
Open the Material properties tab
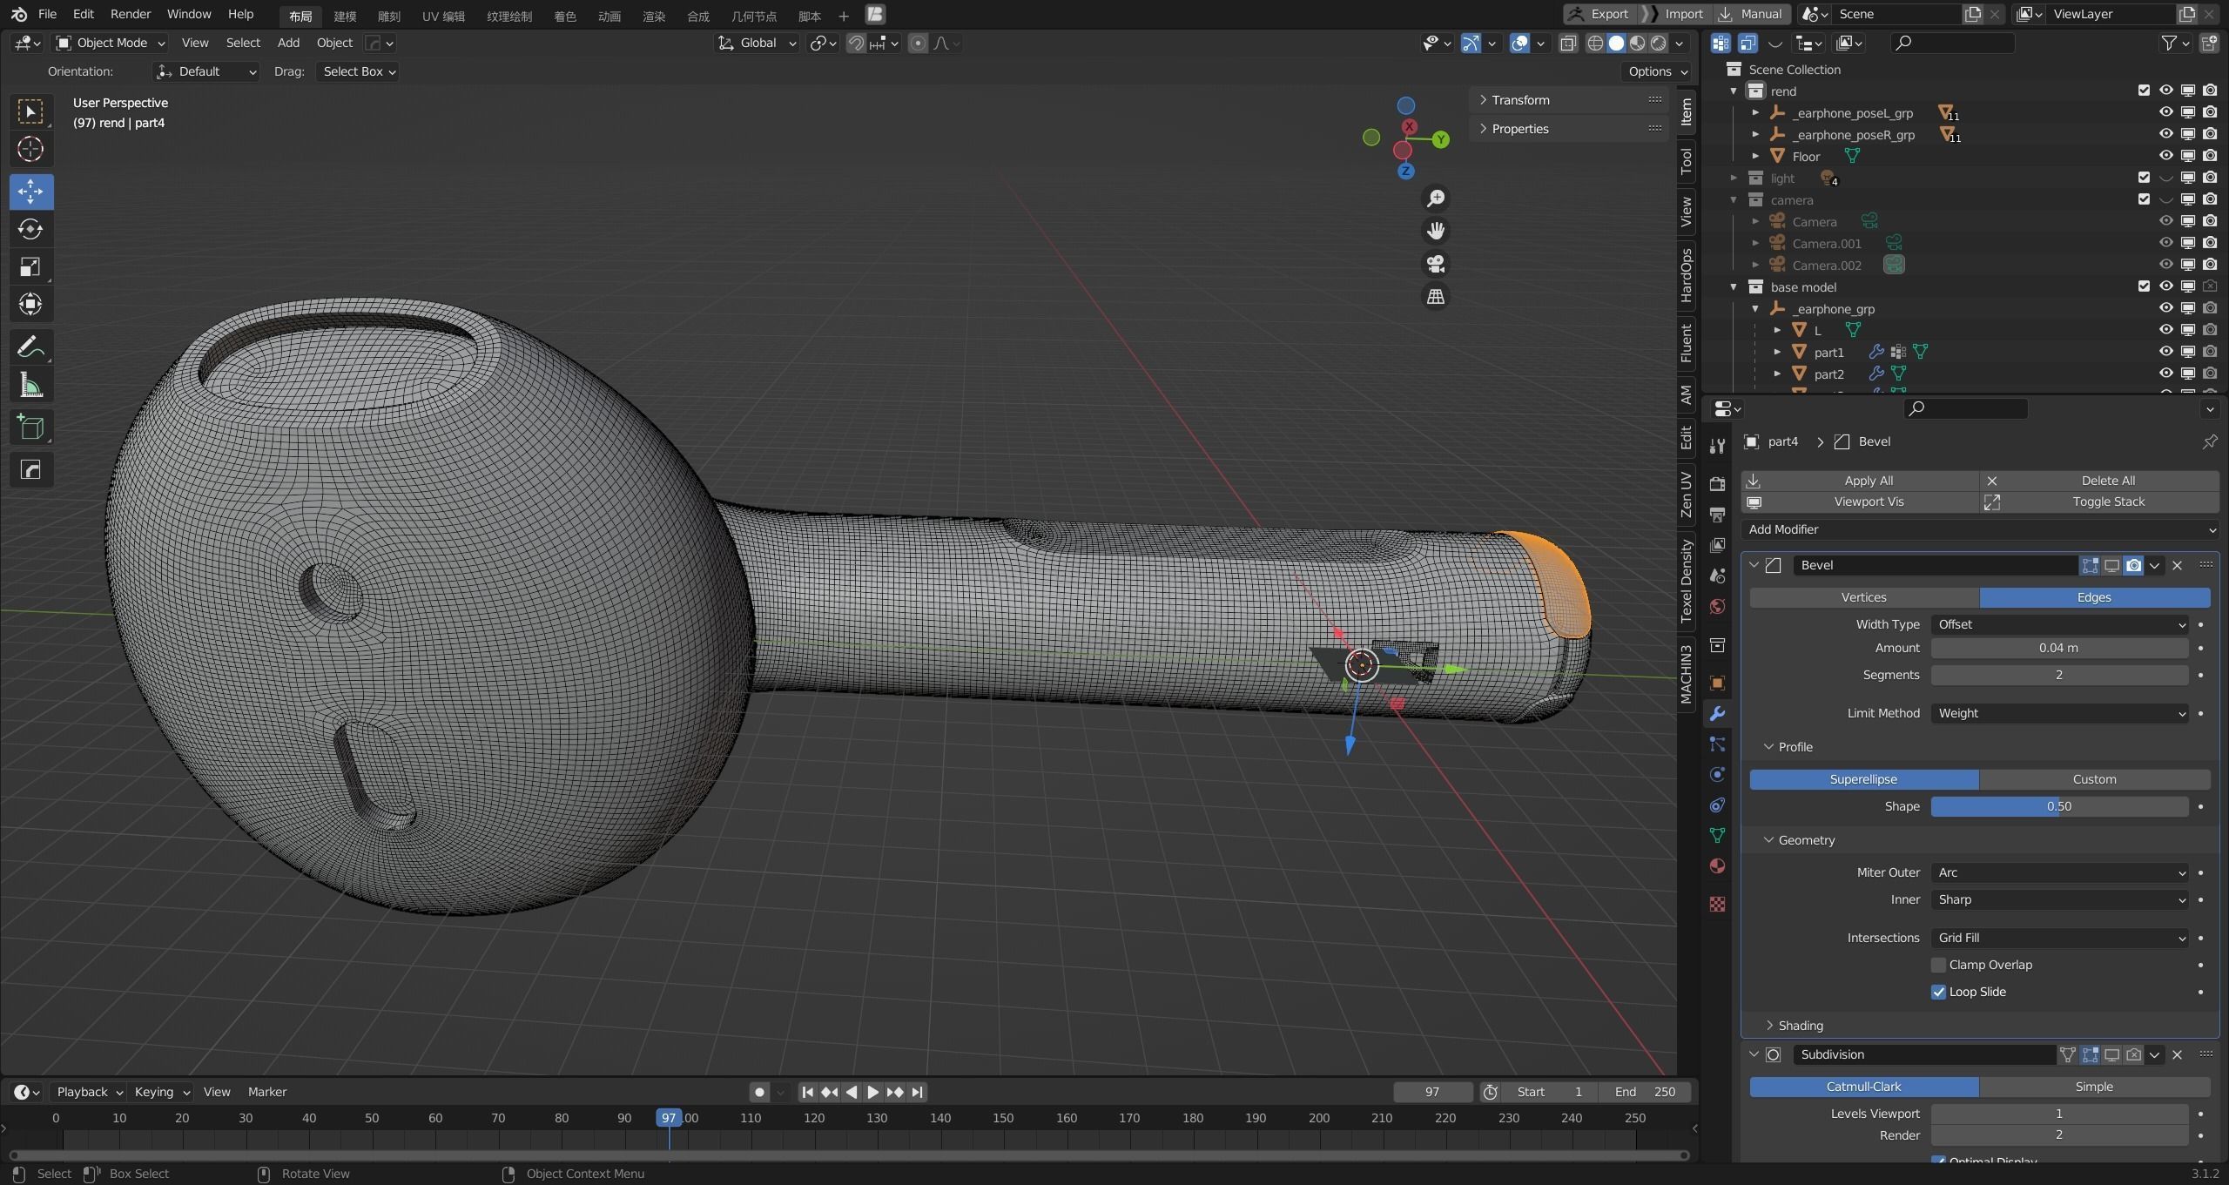click(1717, 866)
